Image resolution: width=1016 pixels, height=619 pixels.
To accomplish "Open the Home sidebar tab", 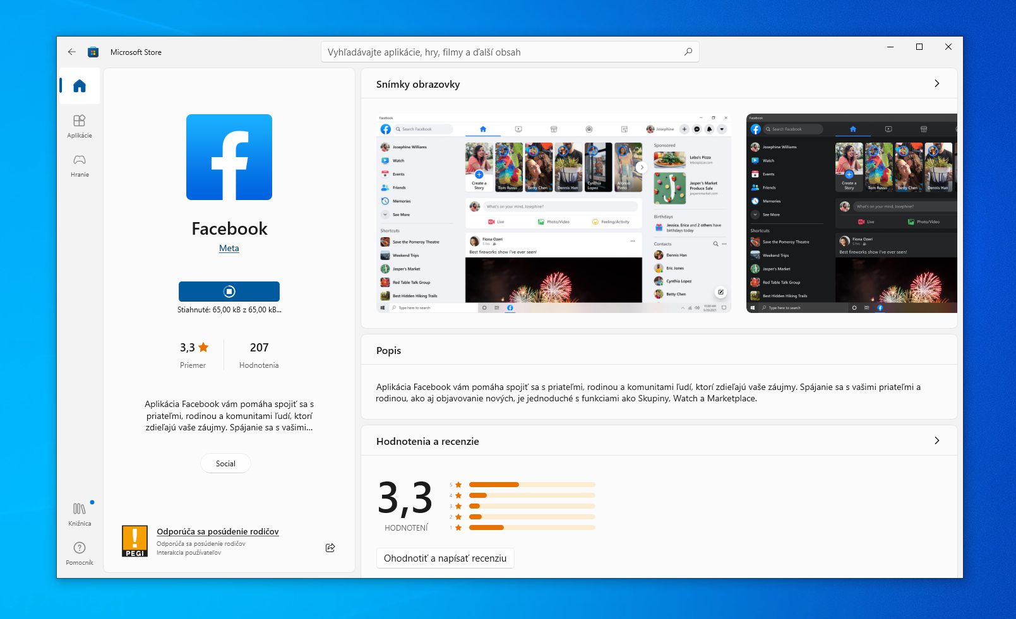I will tap(80, 86).
